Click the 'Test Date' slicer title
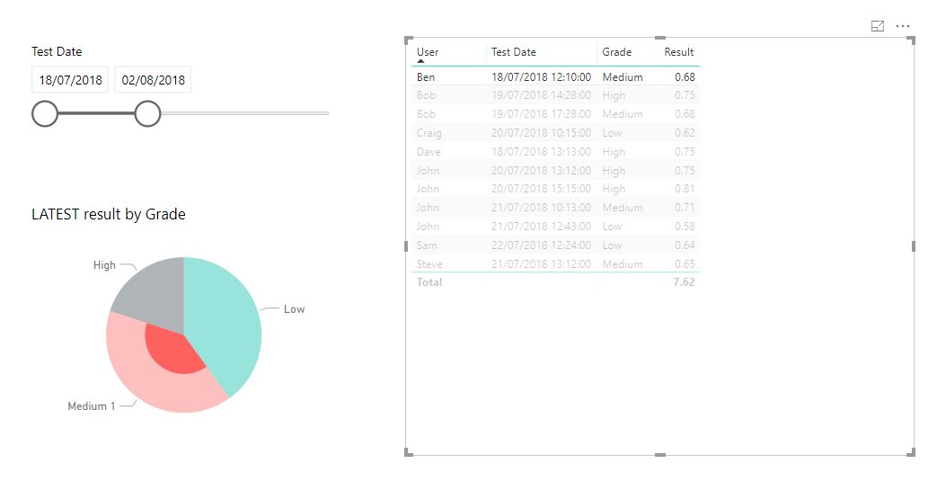The image size is (946, 499). (x=57, y=51)
